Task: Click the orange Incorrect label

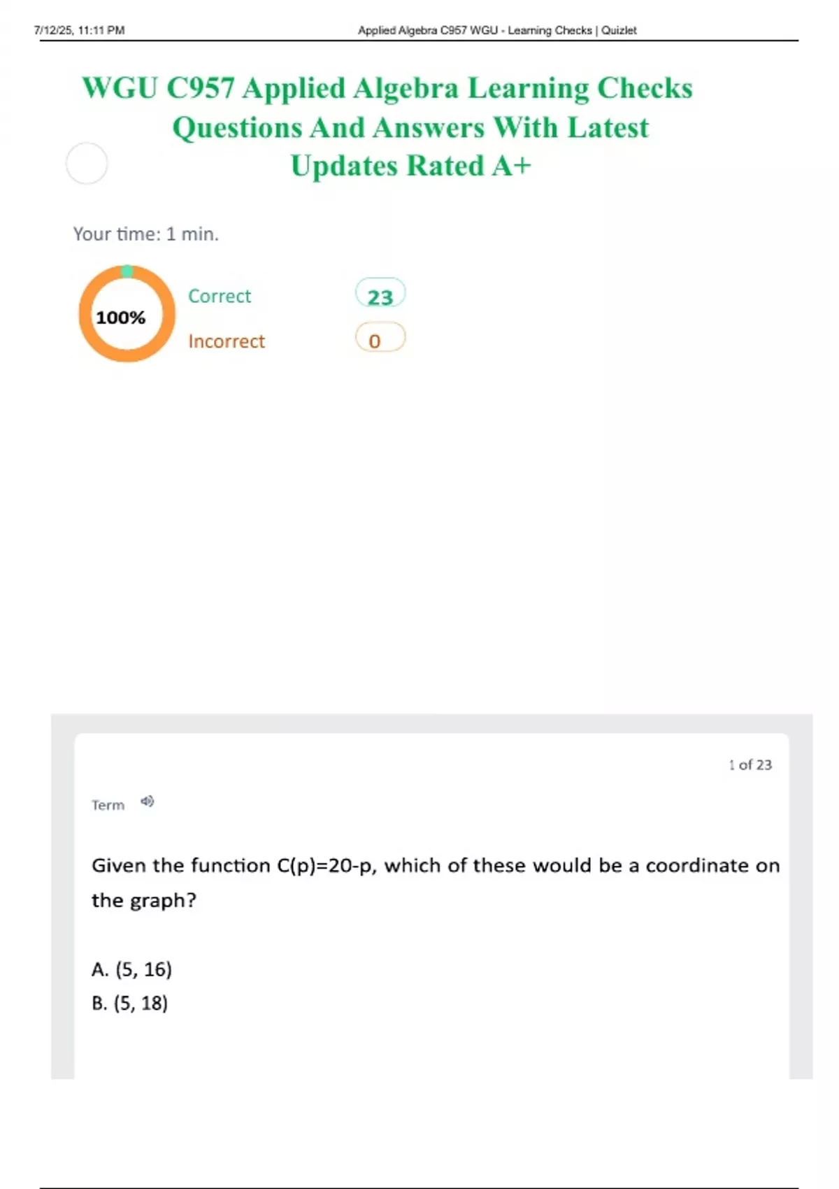Action: 227,341
